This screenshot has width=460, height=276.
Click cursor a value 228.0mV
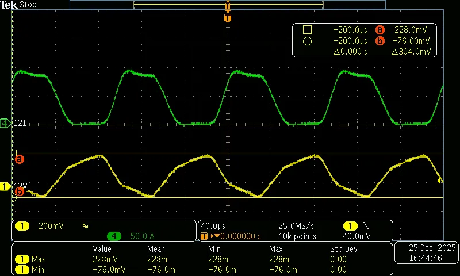(411, 30)
